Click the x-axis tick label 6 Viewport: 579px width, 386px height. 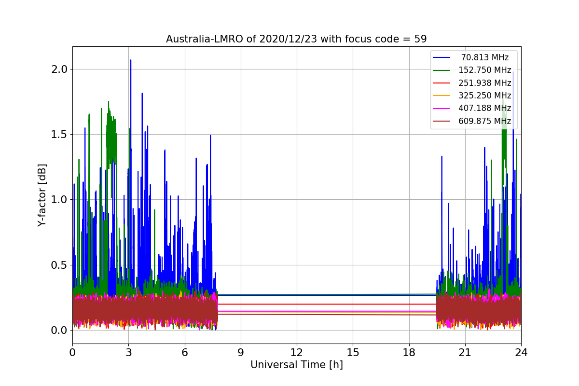[185, 353]
